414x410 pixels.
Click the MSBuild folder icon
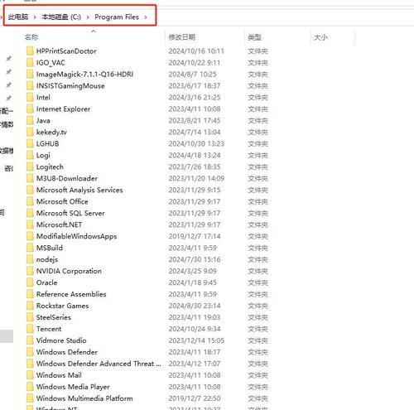coord(30,248)
